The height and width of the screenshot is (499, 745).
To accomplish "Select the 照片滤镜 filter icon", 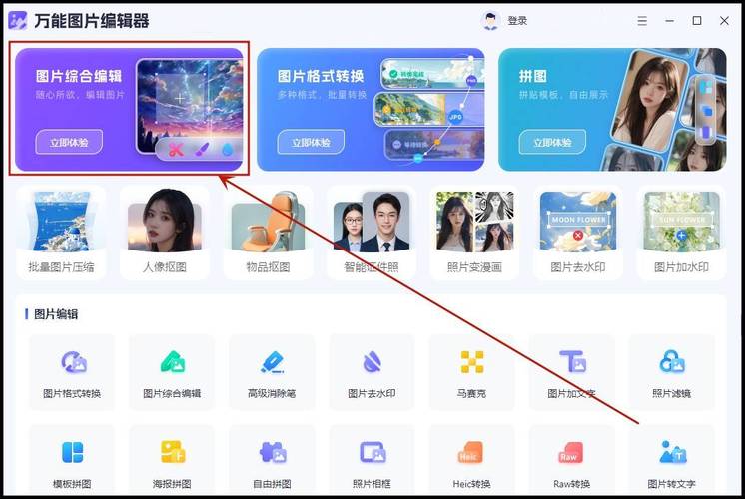I will tap(672, 362).
